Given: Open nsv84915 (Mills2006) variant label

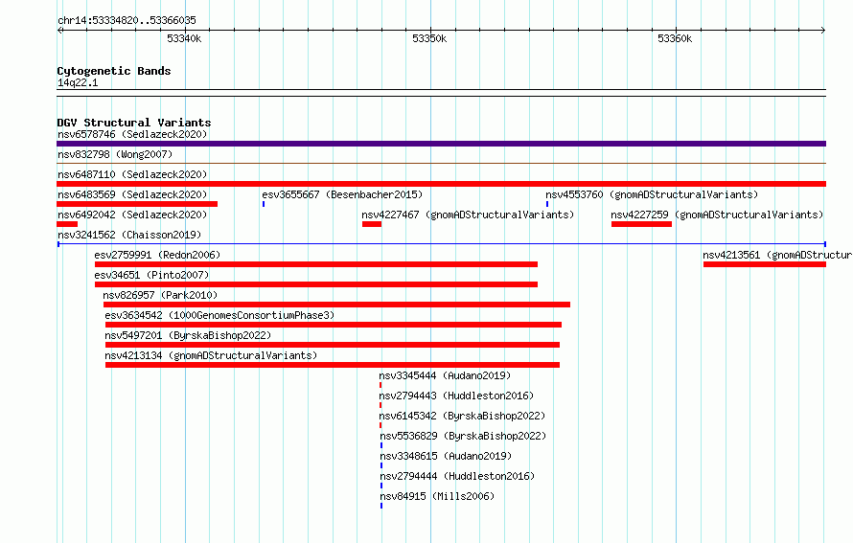Looking at the screenshot, I should tap(437, 496).
